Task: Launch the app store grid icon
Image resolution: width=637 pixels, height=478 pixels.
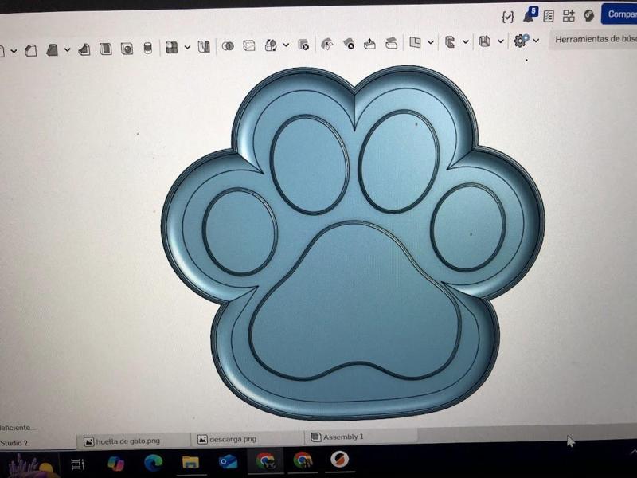Action: tap(569, 14)
